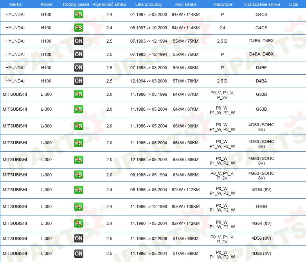Click the Model column header
Viewport: 306px width, 262px height.
click(x=47, y=4)
